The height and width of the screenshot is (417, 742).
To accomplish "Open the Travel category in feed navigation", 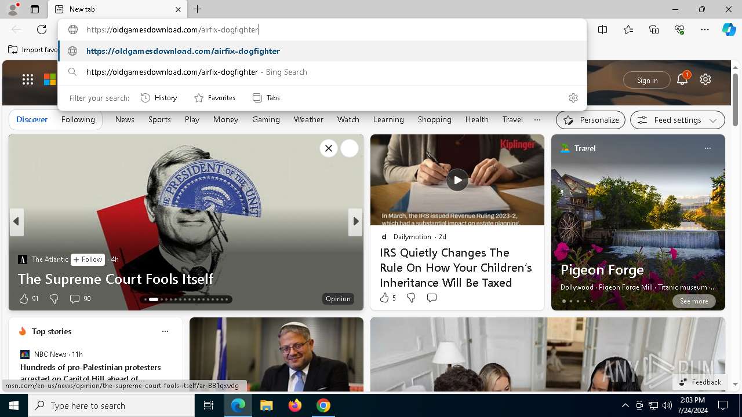I will (512, 119).
